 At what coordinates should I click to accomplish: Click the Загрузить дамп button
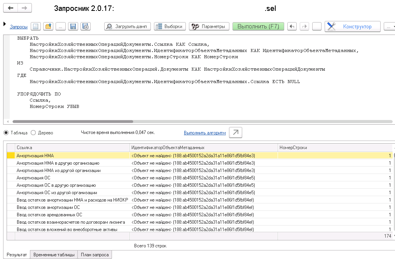[128, 26]
